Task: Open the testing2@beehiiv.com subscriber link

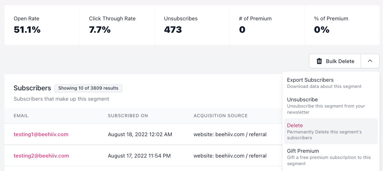Action: 41,155
